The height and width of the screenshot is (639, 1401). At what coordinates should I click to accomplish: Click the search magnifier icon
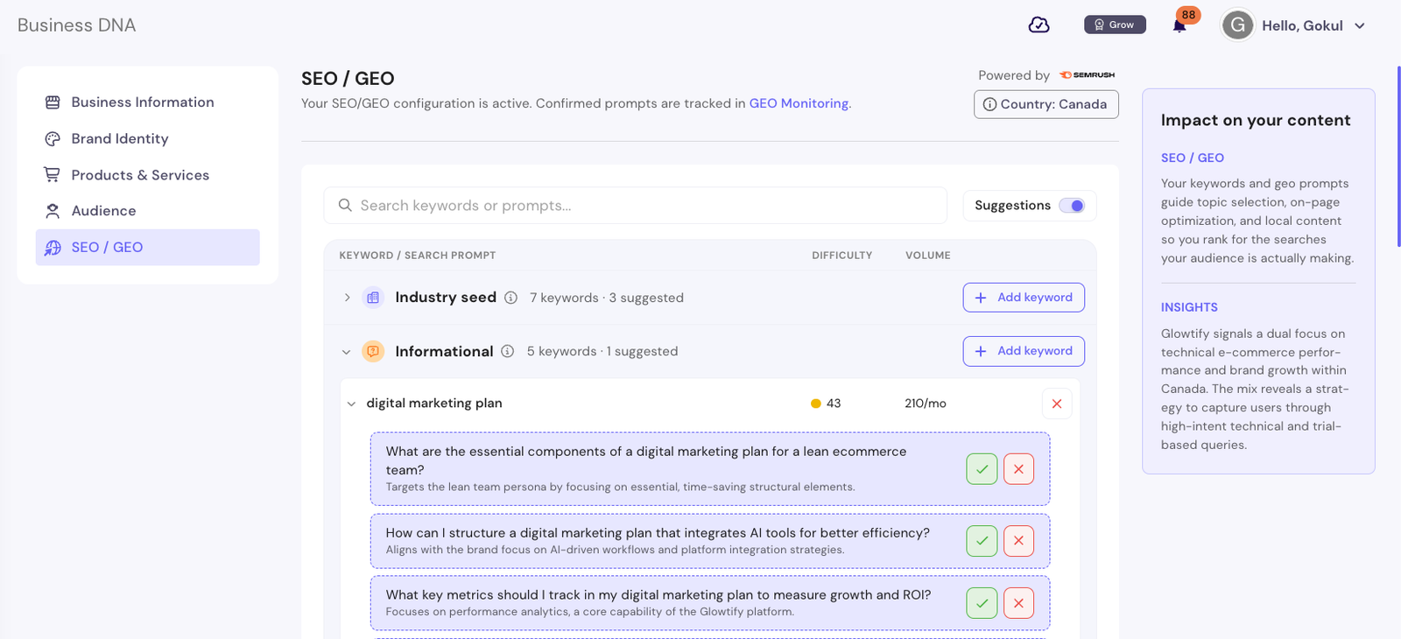(345, 205)
